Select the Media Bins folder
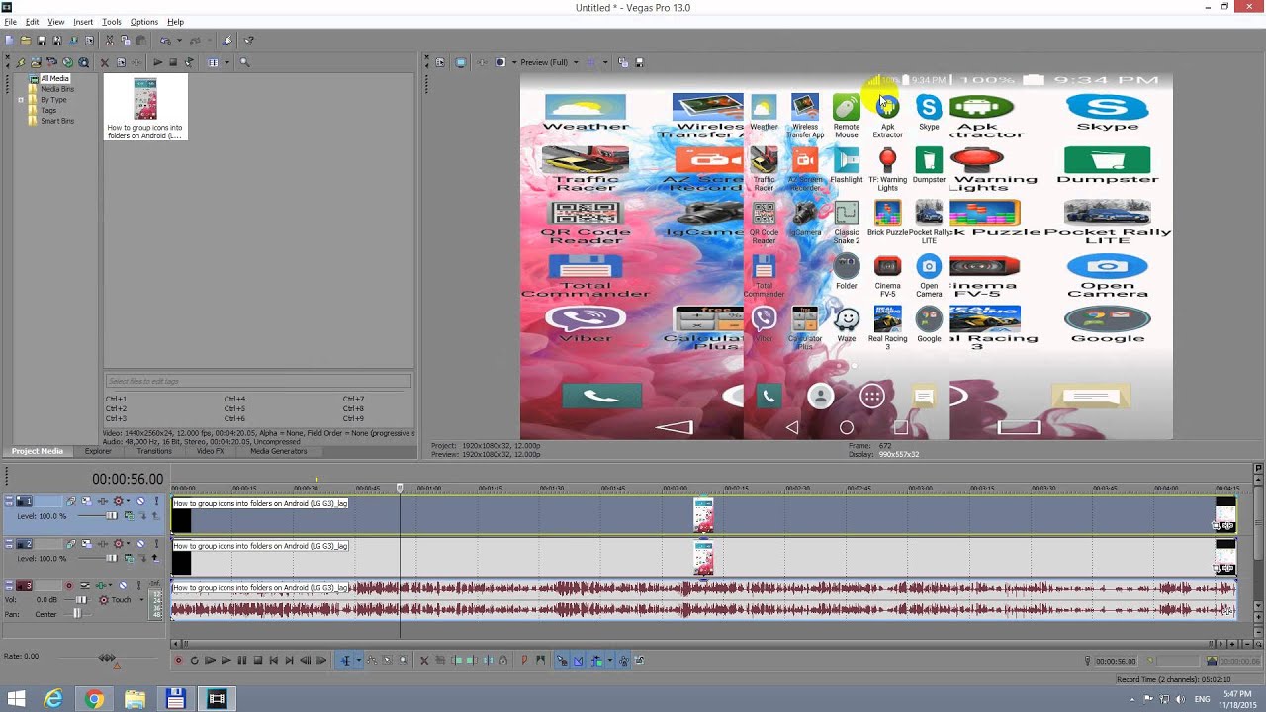Image resolution: width=1266 pixels, height=712 pixels. (x=56, y=89)
